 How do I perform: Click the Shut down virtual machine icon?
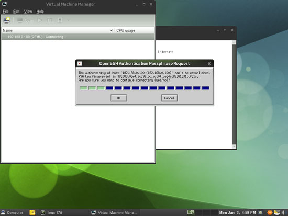[x=60, y=20]
